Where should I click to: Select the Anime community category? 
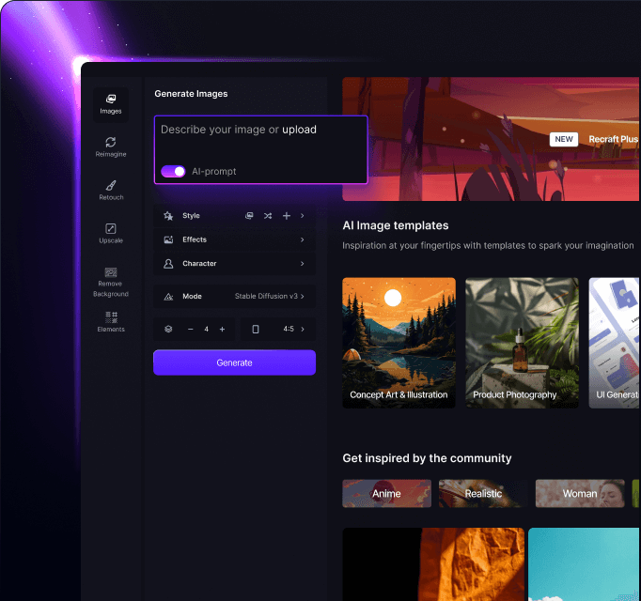click(386, 493)
